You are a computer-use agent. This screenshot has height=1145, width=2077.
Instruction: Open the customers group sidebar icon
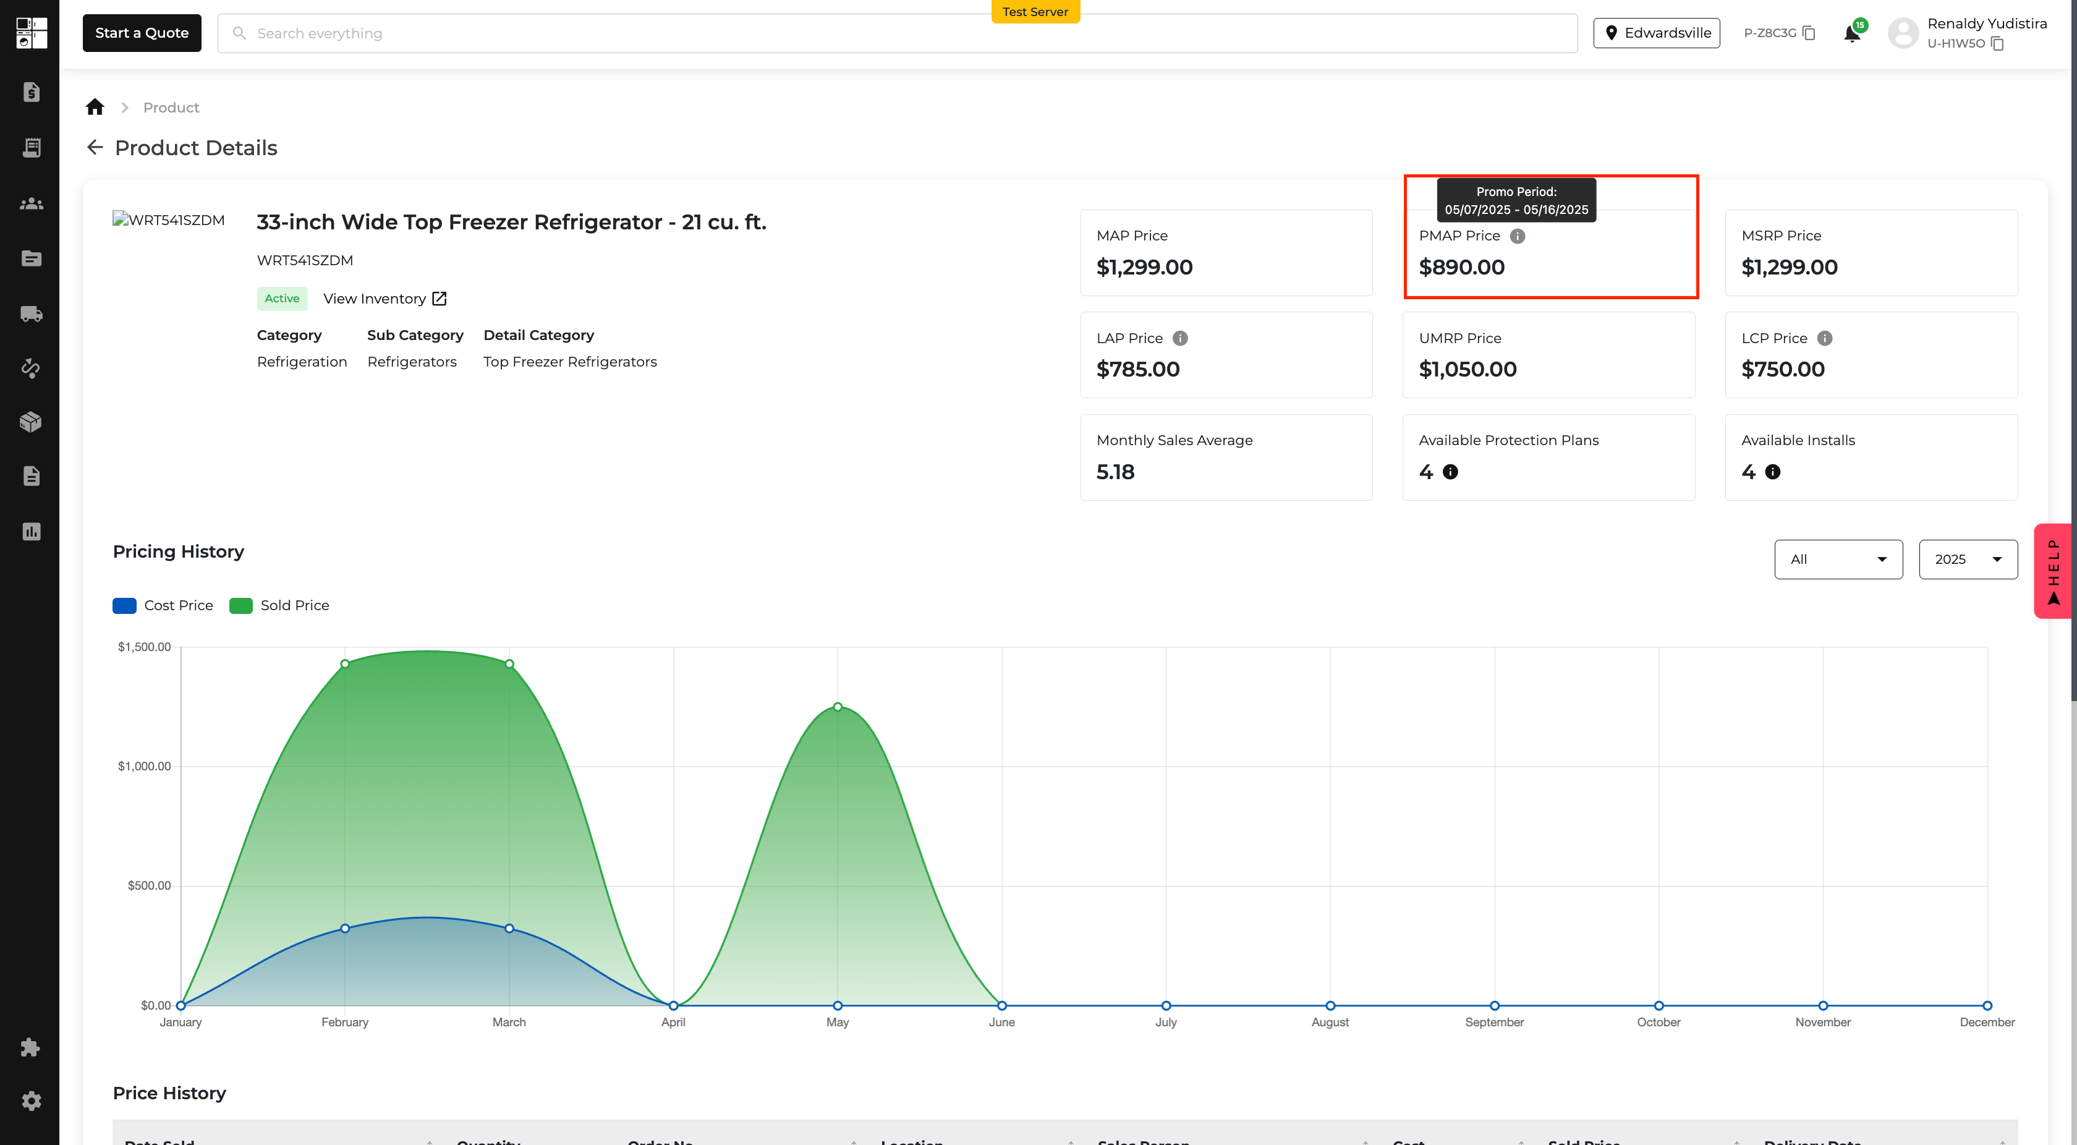31,203
